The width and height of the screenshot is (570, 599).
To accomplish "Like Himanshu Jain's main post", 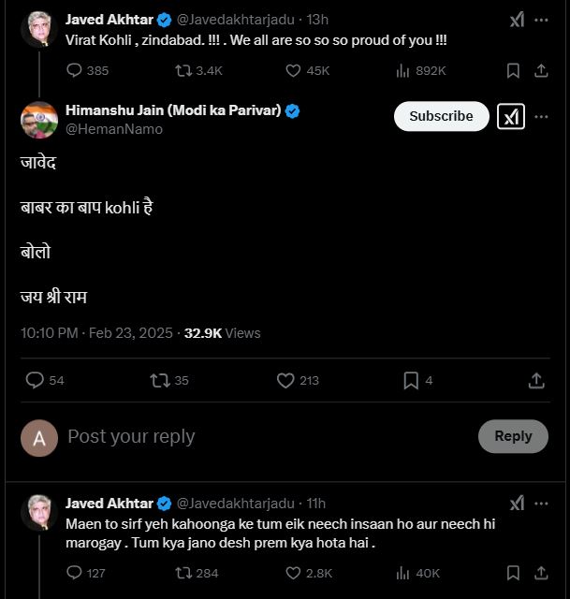I will point(286,380).
